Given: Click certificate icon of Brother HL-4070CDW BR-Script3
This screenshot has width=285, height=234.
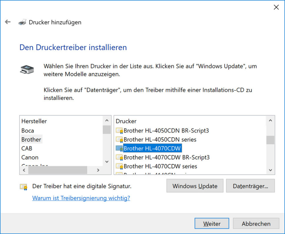Looking at the screenshot, I should pos(119,157).
